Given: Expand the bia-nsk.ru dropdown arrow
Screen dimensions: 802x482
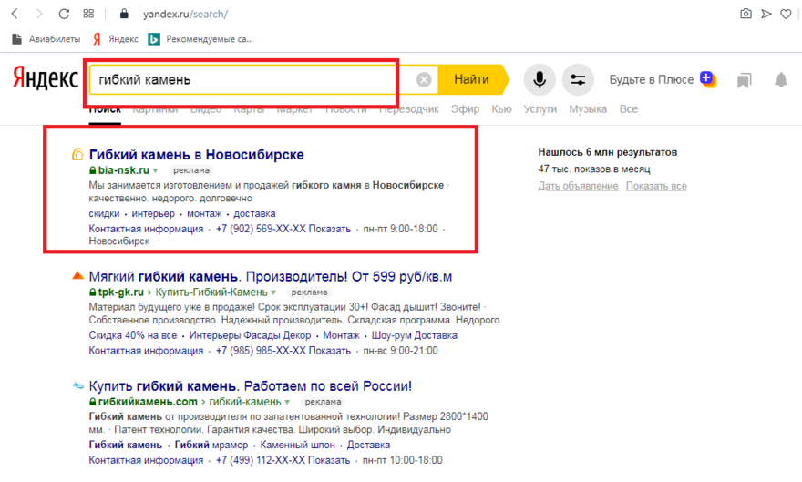Looking at the screenshot, I should coord(156,170).
